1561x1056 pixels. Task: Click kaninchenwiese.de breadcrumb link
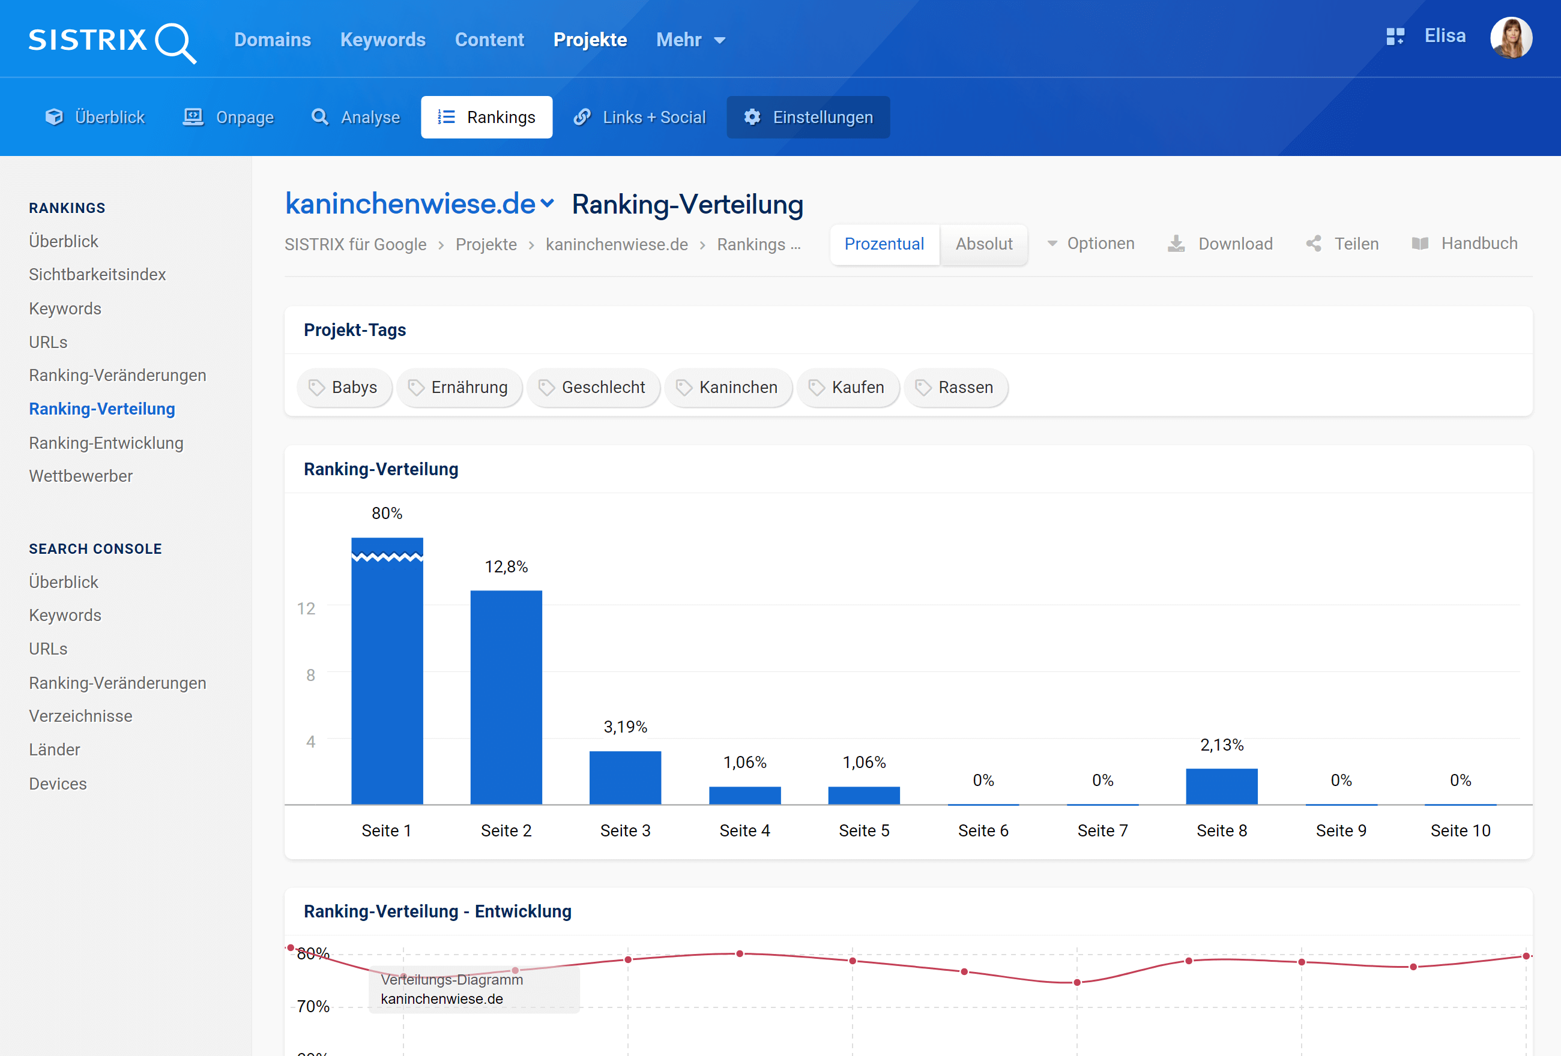pos(617,244)
